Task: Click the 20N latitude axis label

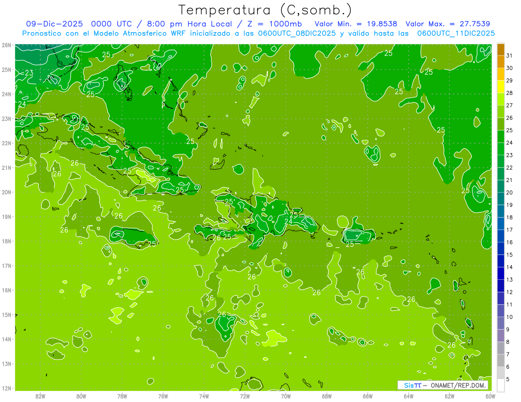Action: coord(7,192)
